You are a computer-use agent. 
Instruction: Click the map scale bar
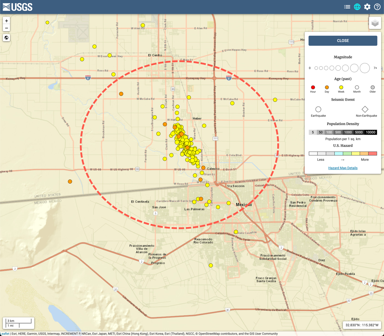tap(19, 323)
